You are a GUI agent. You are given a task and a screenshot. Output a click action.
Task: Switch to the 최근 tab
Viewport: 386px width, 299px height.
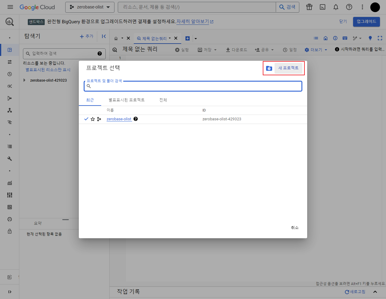(x=90, y=100)
